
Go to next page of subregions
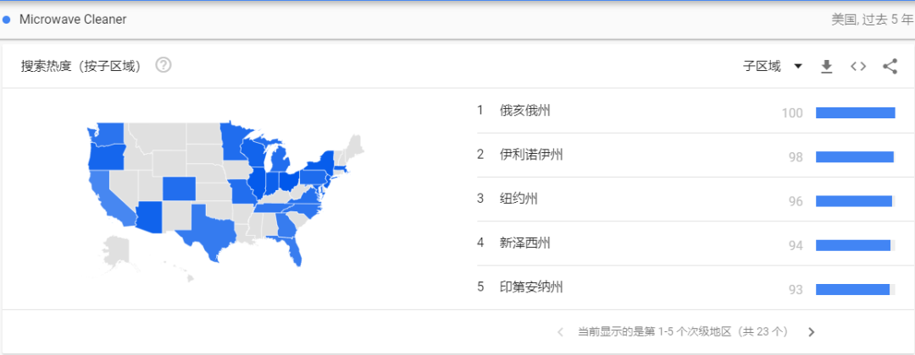point(811,332)
